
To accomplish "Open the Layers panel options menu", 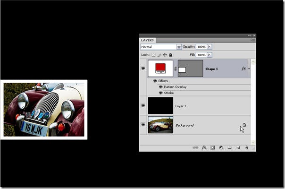I will (x=253, y=41).
